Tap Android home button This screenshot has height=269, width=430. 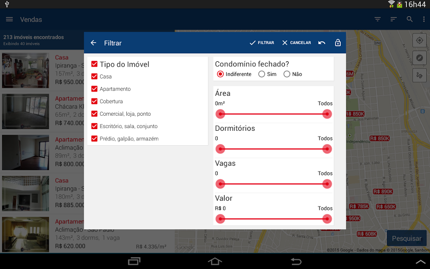pos(214,261)
